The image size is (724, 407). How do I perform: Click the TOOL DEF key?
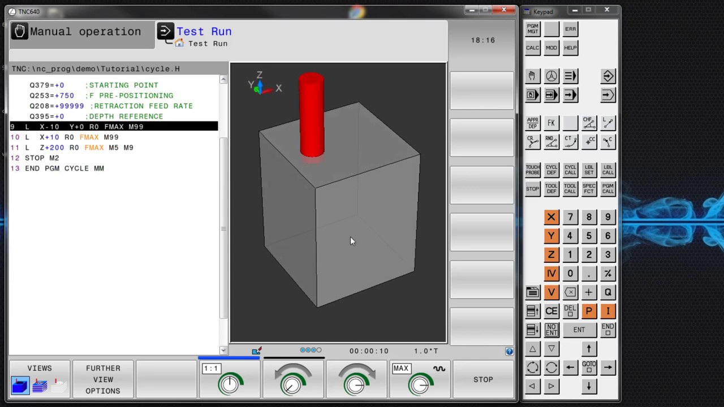(551, 189)
